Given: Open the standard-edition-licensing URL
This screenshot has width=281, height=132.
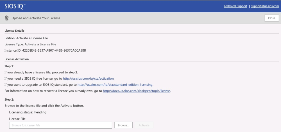Looking at the screenshot, I should (115, 84).
